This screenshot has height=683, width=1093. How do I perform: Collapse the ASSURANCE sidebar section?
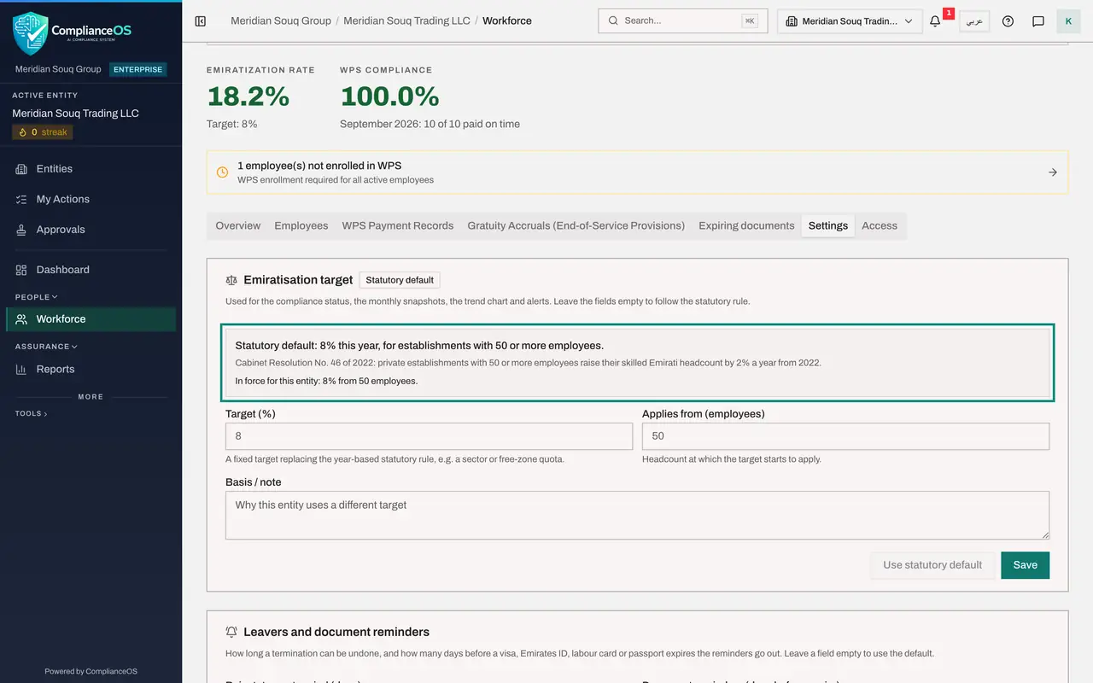coord(46,347)
